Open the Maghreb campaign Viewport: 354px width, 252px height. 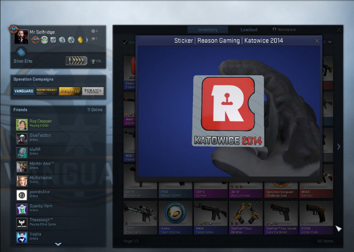point(70,91)
